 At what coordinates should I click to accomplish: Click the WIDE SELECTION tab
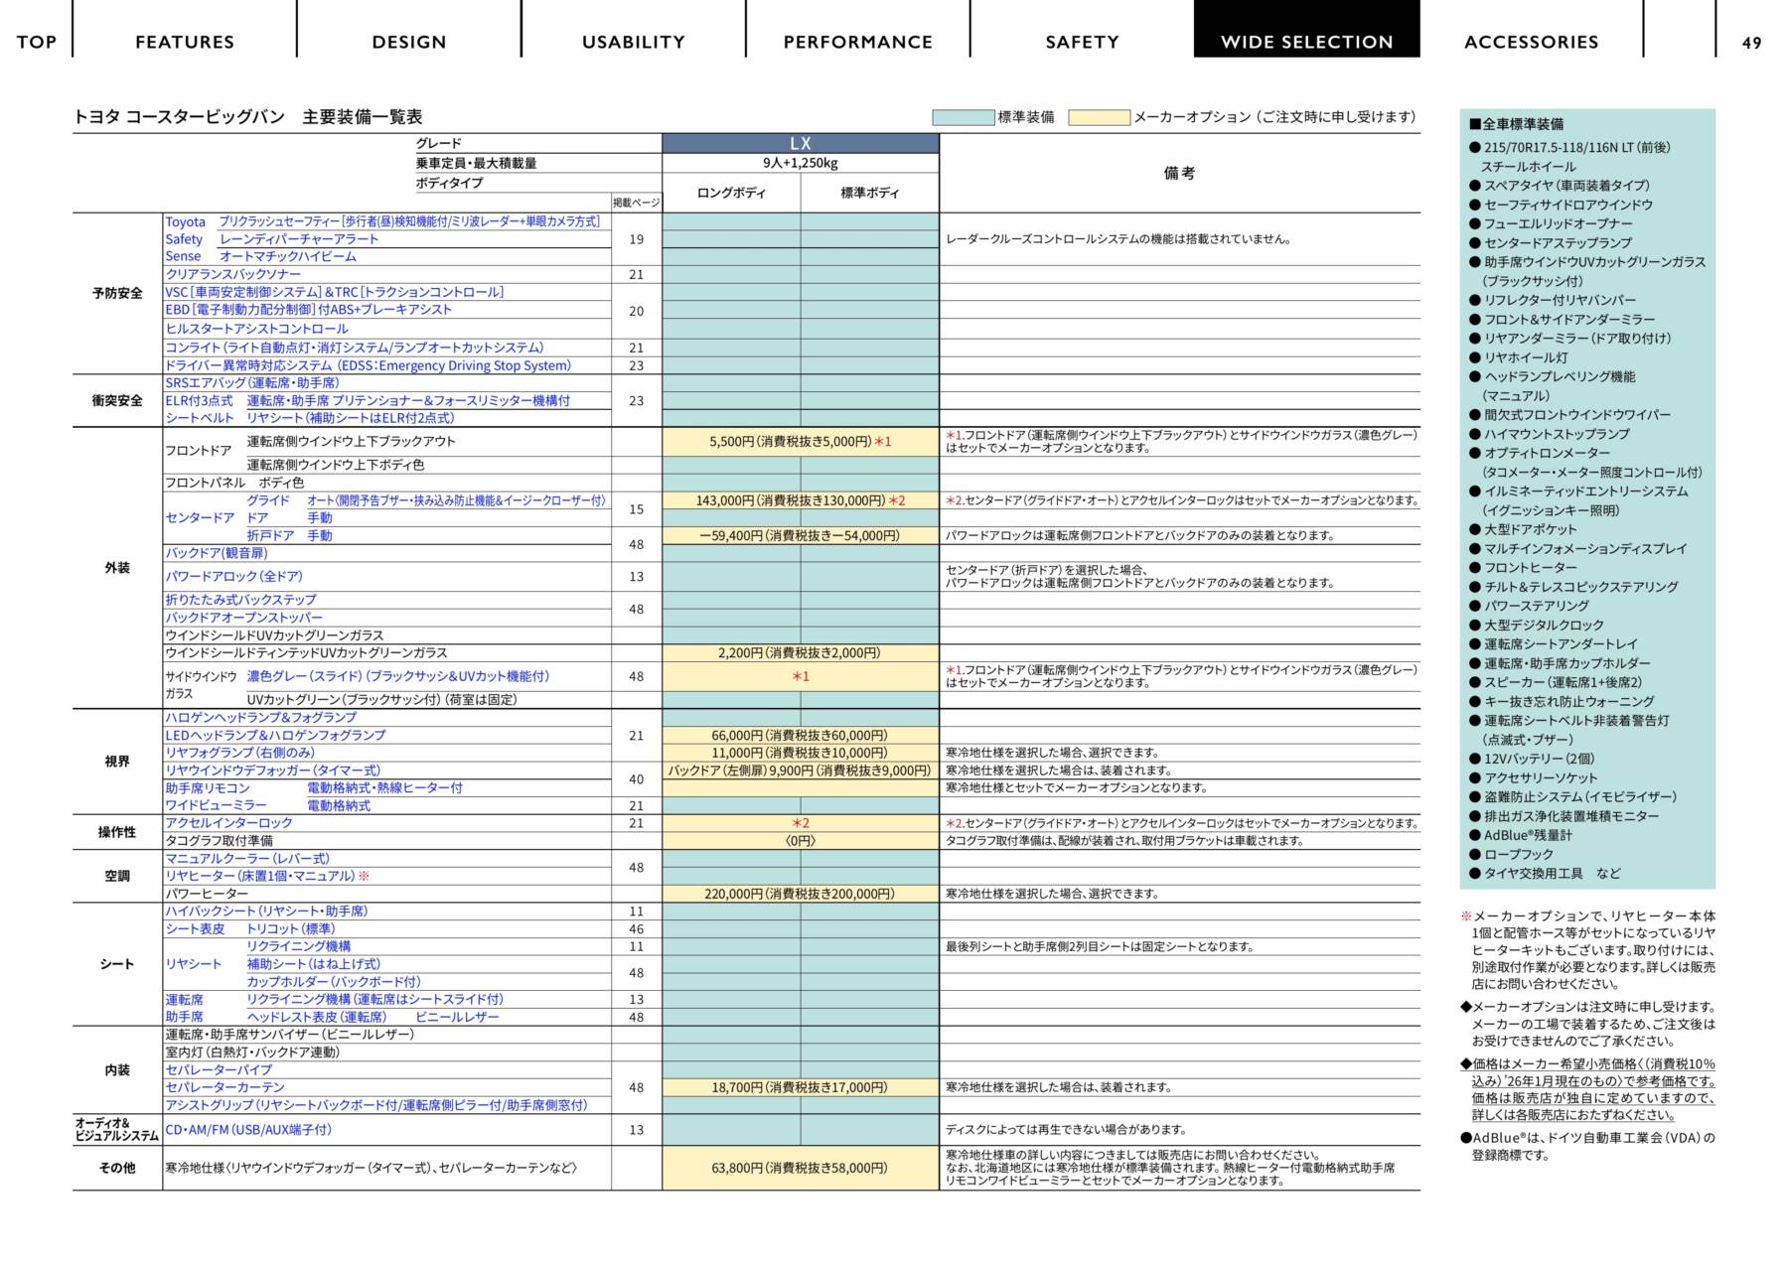(1306, 42)
